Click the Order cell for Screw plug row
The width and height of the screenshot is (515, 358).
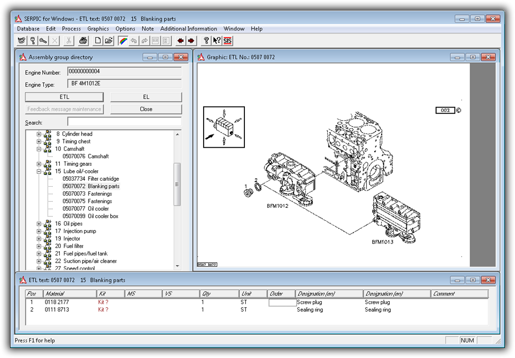click(283, 302)
